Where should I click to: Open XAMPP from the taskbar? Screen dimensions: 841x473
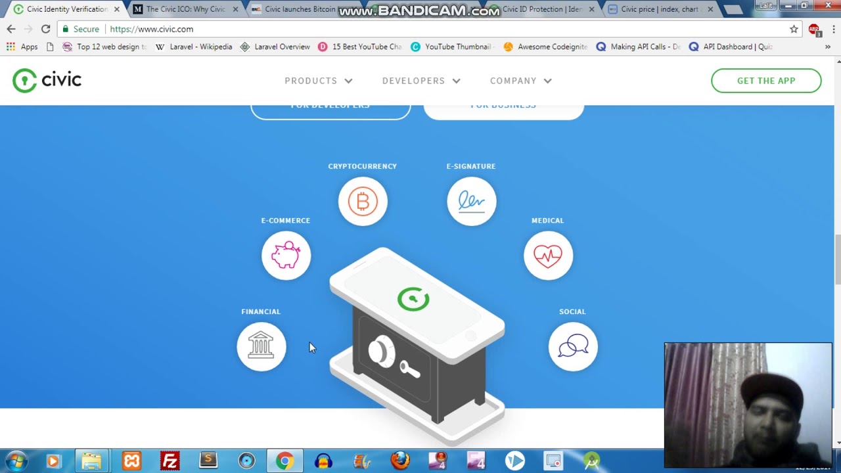pyautogui.click(x=131, y=461)
